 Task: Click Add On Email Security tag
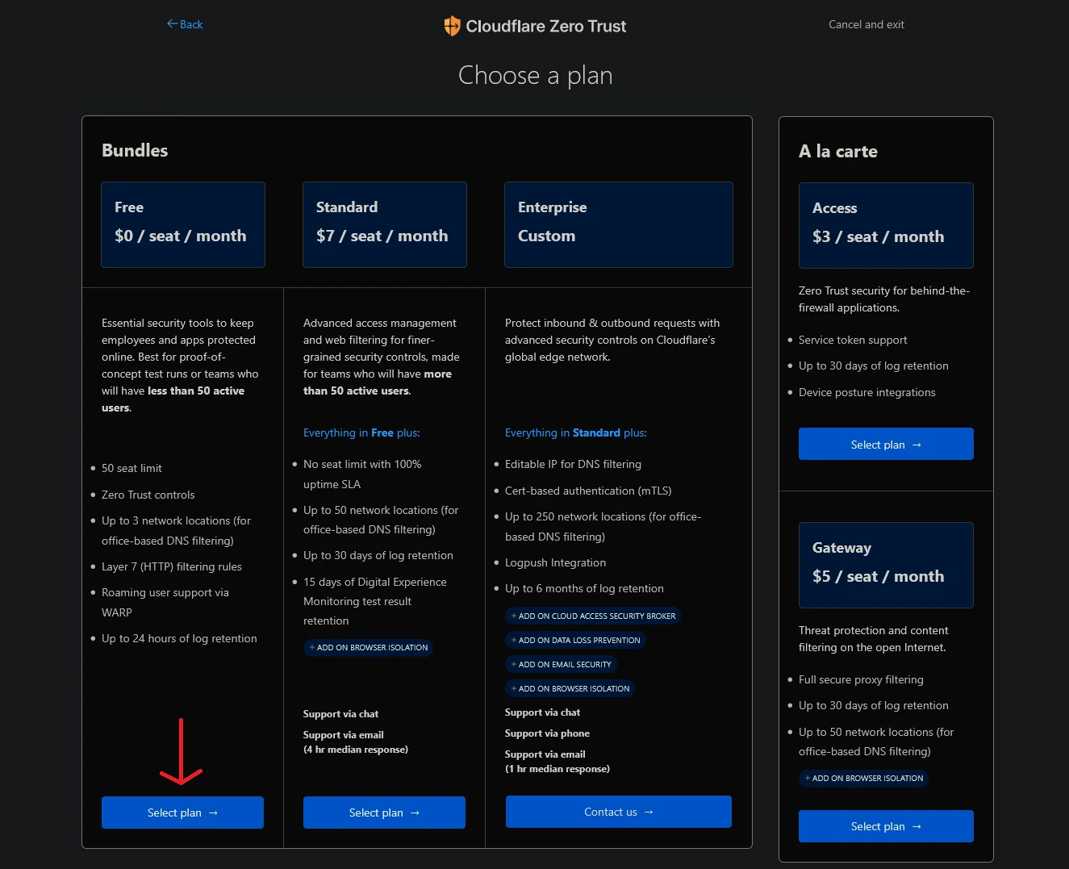561,664
